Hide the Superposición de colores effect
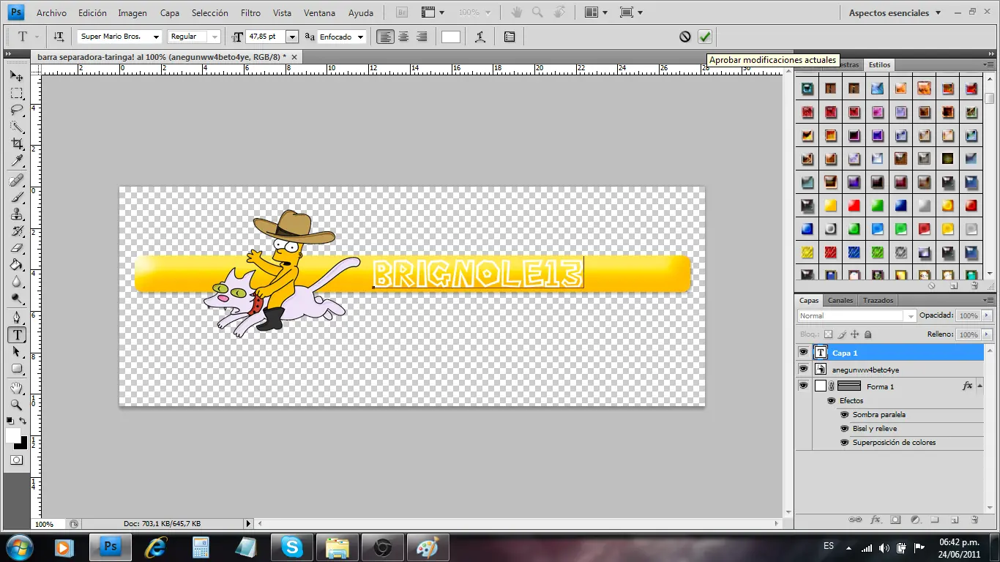This screenshot has width=1000, height=562. pos(844,443)
